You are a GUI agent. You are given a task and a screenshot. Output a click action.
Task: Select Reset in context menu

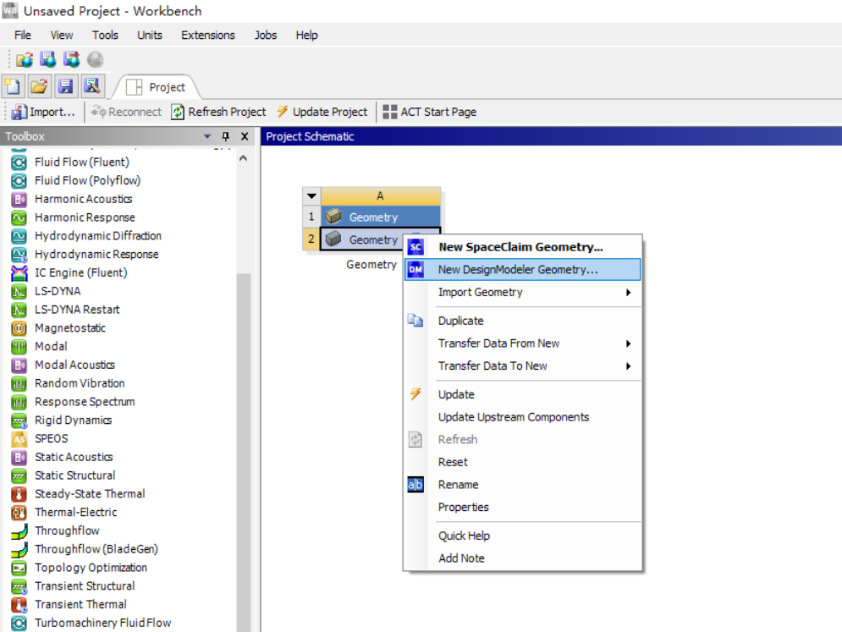[x=522, y=462]
